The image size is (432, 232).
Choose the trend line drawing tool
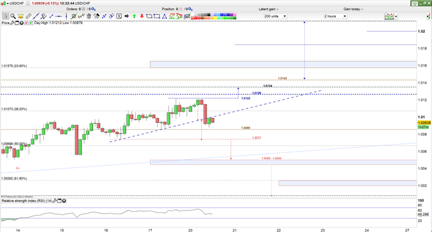coord(36,16)
